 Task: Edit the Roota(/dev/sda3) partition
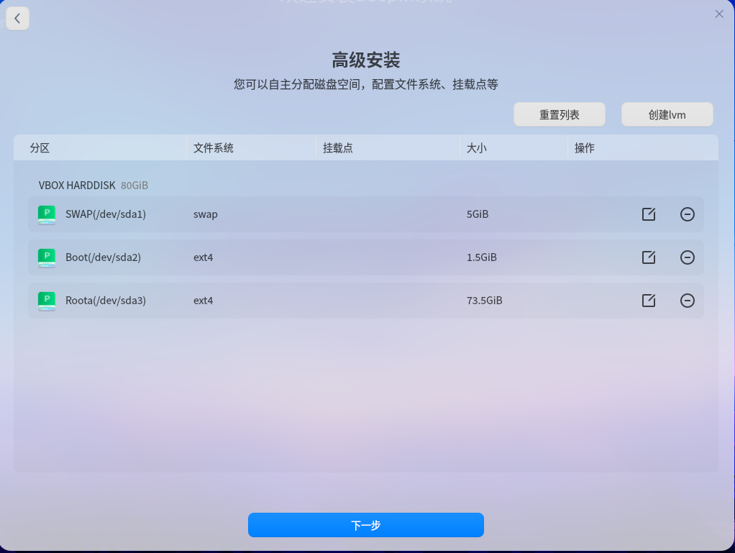pyautogui.click(x=648, y=301)
